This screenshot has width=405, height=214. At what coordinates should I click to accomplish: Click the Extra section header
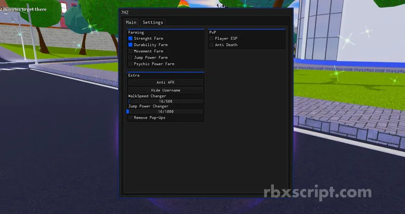pyautogui.click(x=134, y=75)
